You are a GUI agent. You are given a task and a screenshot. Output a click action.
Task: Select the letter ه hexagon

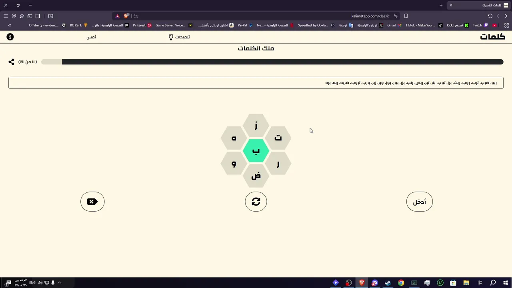coord(234,138)
